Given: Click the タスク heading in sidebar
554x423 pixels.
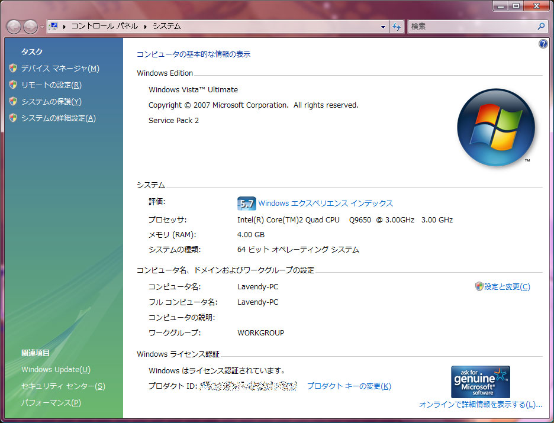Looking at the screenshot, I should point(32,51).
